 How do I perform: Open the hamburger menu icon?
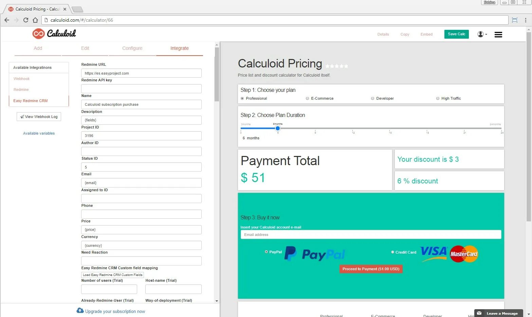pyautogui.click(x=498, y=35)
